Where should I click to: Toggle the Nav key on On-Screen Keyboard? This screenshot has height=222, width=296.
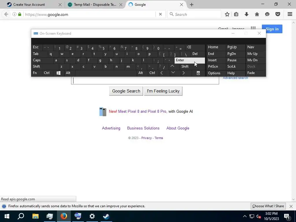point(256,47)
